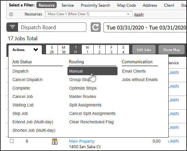Switch to the Proximity Search filter tab

click(x=95, y=5)
